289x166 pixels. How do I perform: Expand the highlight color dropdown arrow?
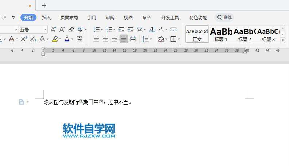pos(60,39)
